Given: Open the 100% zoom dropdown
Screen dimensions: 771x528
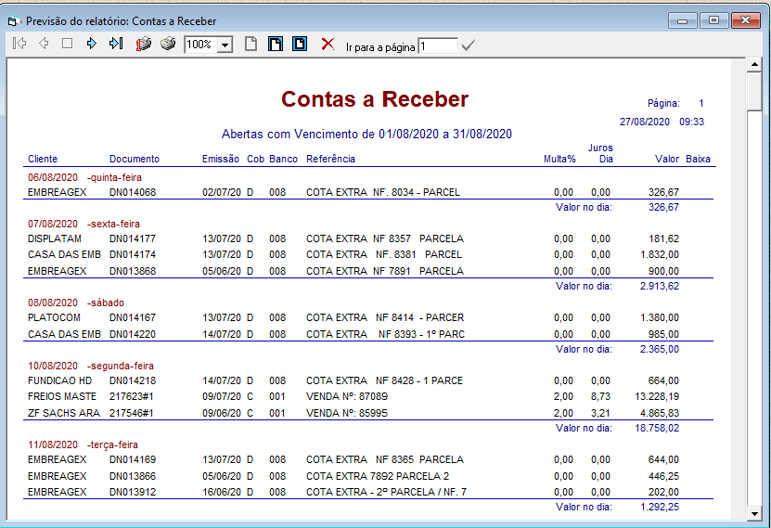Looking at the screenshot, I should coord(225,45).
